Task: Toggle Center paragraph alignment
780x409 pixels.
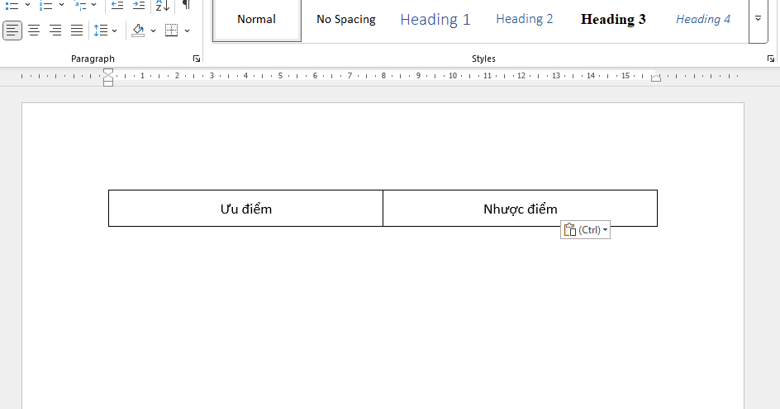Action: (34, 31)
